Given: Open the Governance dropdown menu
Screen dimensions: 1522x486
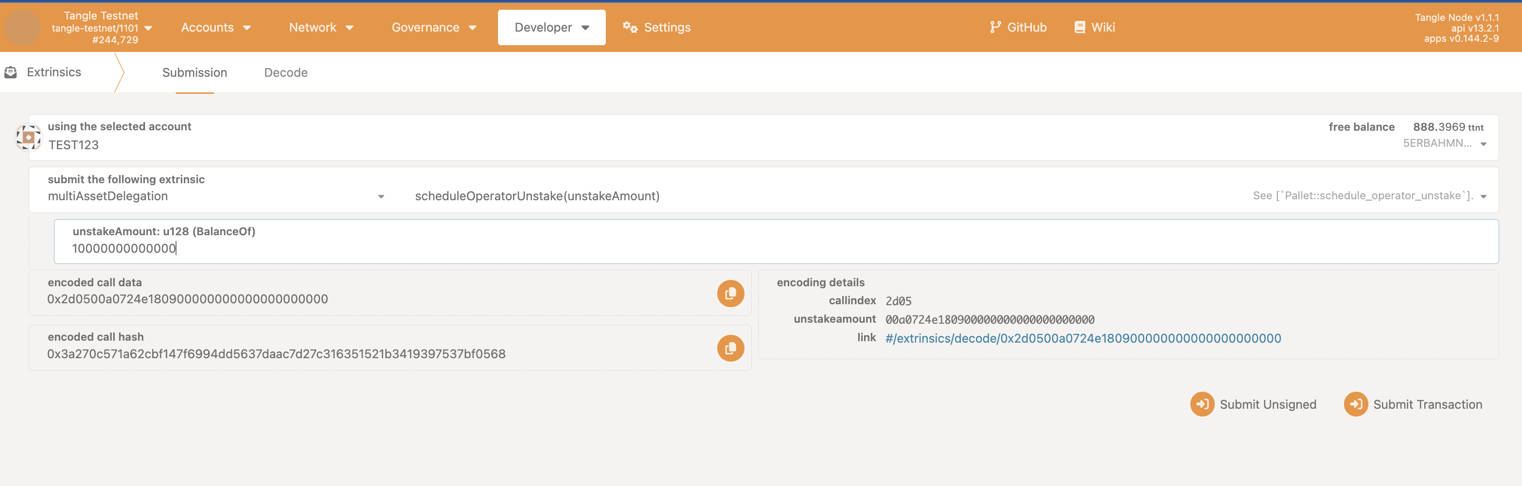Looking at the screenshot, I should point(434,27).
